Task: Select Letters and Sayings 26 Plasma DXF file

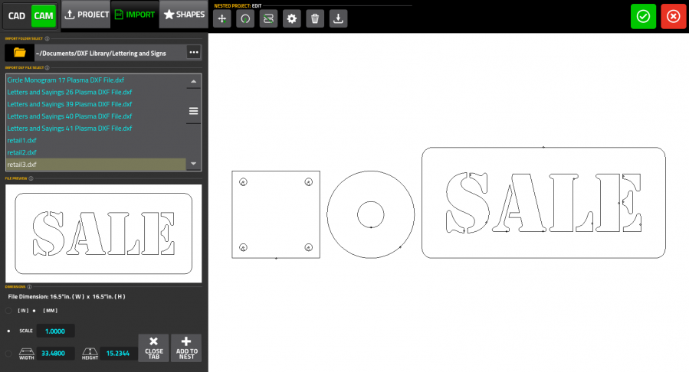Action: [x=96, y=92]
